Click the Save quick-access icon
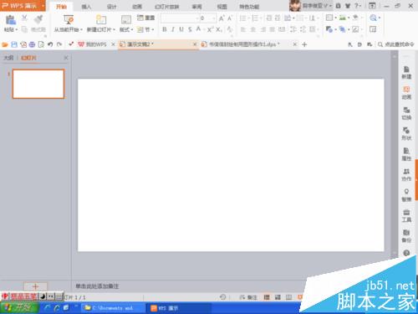418x314 pixels. 14,44
